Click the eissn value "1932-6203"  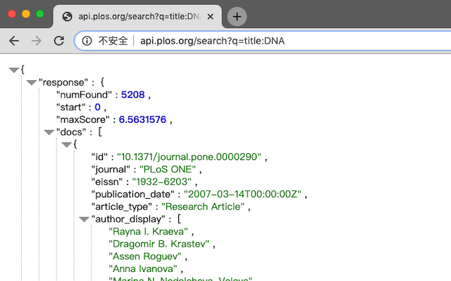tap(161, 182)
